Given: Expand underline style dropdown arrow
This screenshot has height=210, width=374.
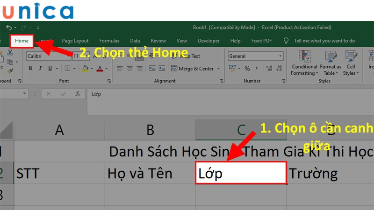Looking at the screenshot, I should pyautogui.click(x=57, y=69).
